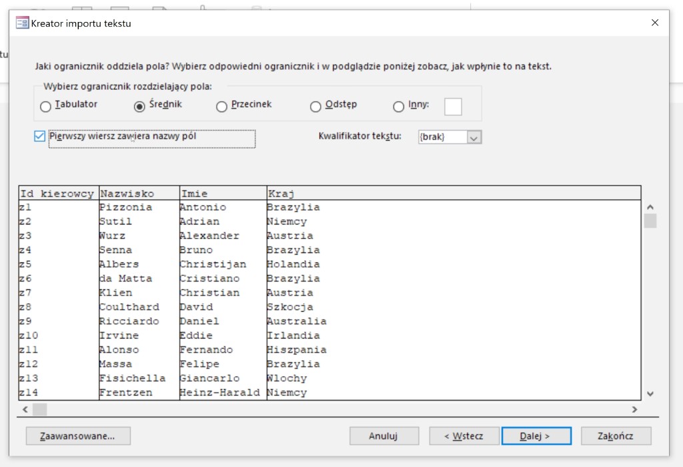Click the preview scroll down arrow
683x467 pixels.
650,394
